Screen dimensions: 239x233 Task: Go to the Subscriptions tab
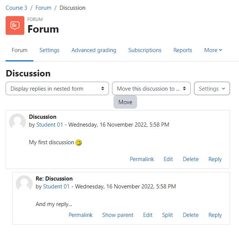click(145, 50)
